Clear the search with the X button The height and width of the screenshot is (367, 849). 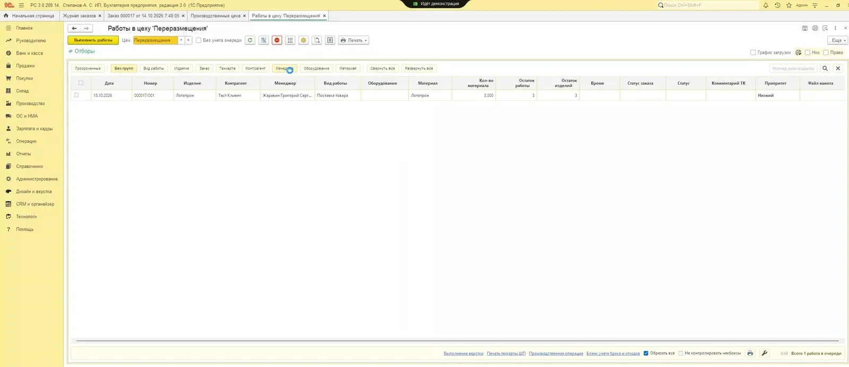838,68
